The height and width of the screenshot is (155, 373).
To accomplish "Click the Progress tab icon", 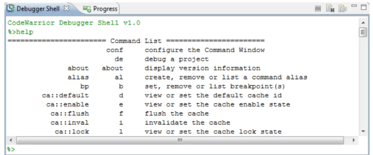I will pyautogui.click(x=87, y=9).
